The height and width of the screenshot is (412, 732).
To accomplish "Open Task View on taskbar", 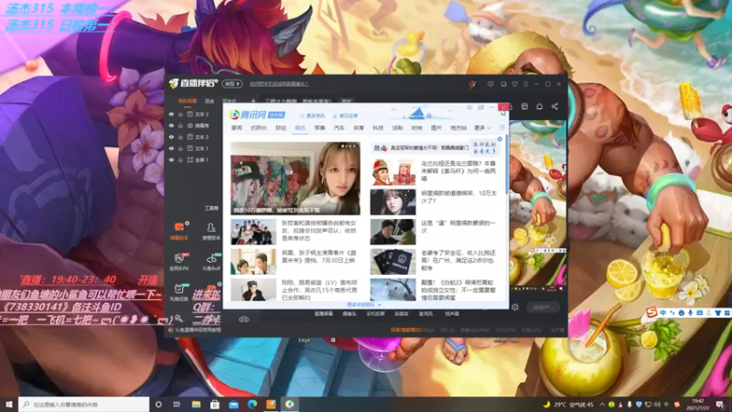I will 177,404.
